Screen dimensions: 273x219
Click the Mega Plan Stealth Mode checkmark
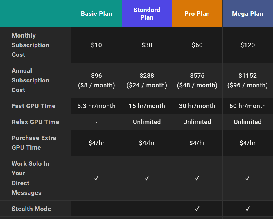click(x=247, y=209)
